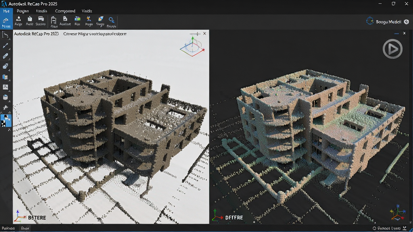
Task: Select the crossed square tool in left toolbar
Action: (x=5, y=87)
